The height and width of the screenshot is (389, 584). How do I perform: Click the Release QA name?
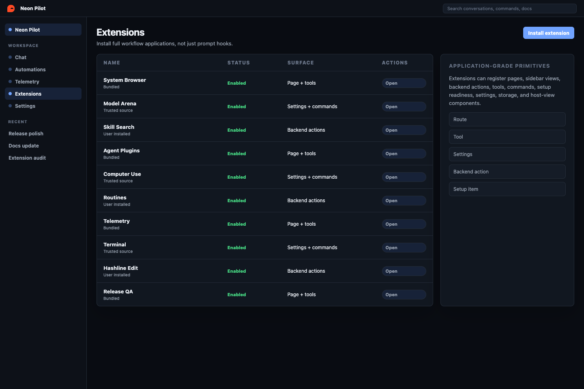click(x=118, y=292)
